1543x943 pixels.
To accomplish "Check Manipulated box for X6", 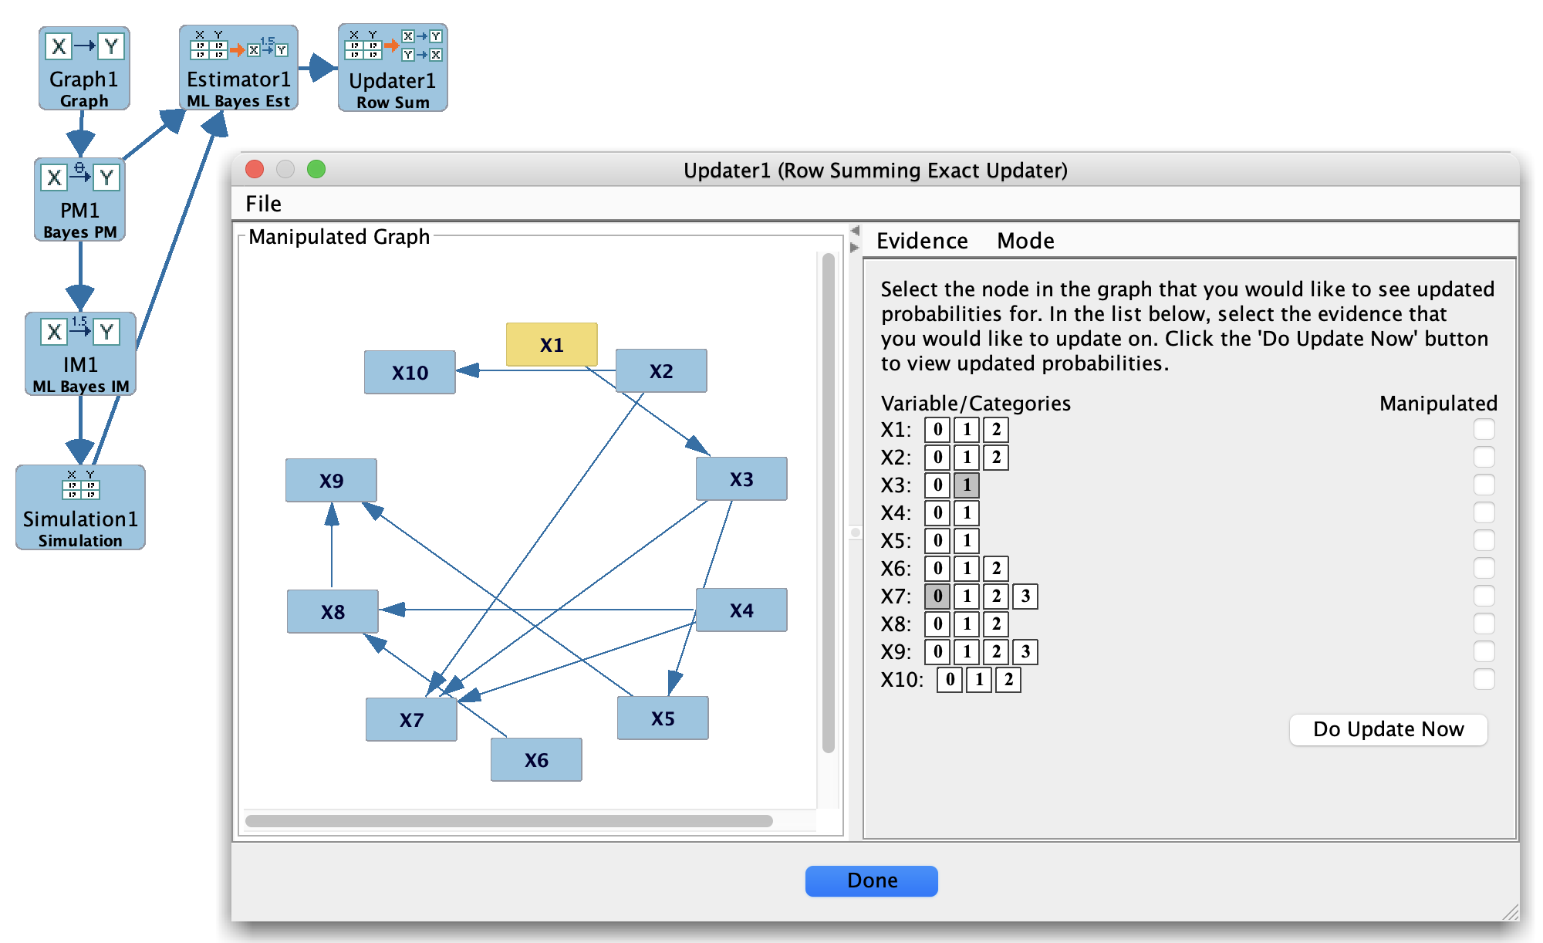I will 1484,568.
